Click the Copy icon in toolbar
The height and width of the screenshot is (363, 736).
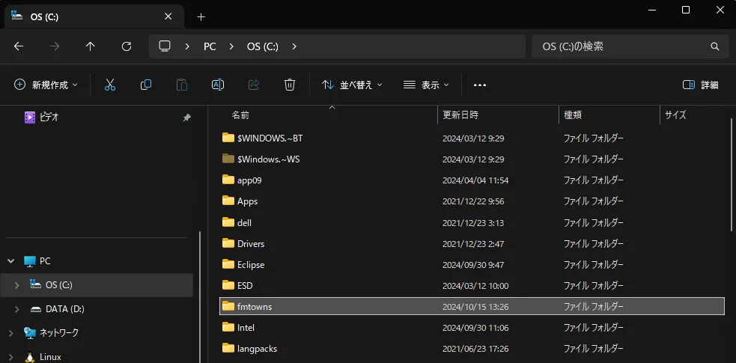pos(146,85)
